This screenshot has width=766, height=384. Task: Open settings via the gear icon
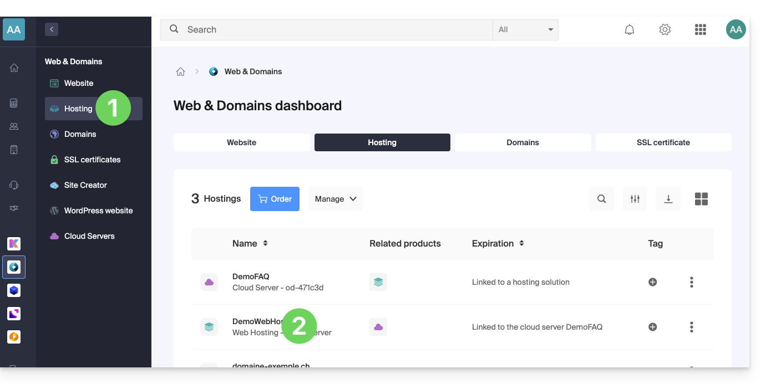pos(665,30)
